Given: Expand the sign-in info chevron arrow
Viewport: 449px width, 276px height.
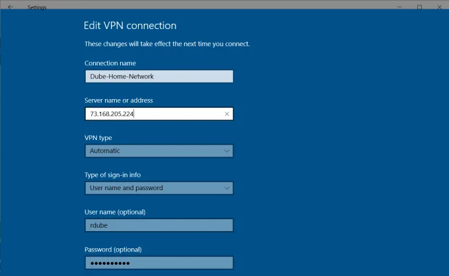Looking at the screenshot, I should coord(226,188).
